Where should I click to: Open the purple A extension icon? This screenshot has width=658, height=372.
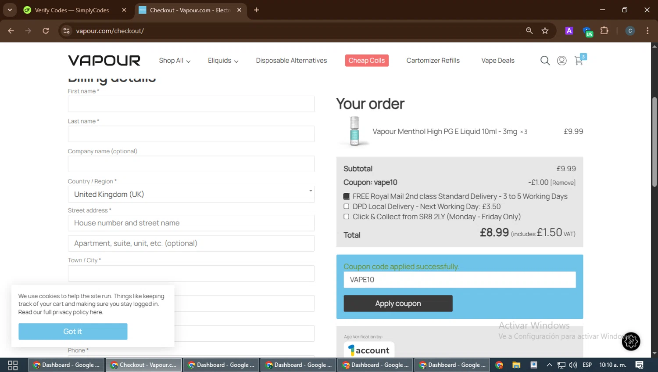[569, 31]
